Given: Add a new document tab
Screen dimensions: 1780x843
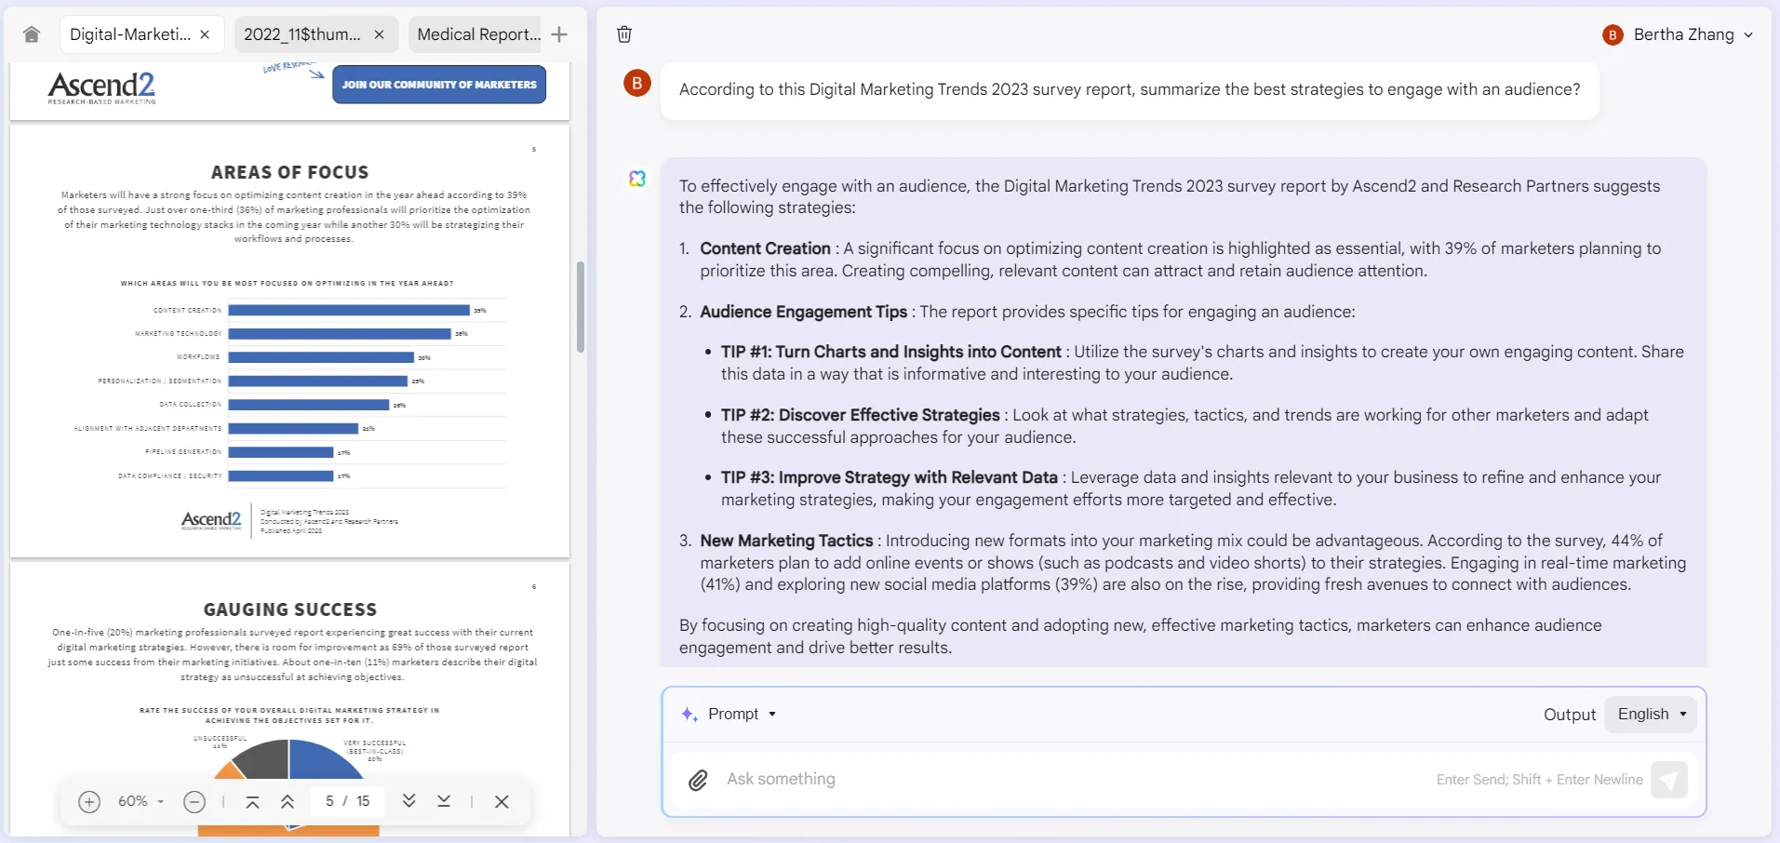Looking at the screenshot, I should coord(559,34).
